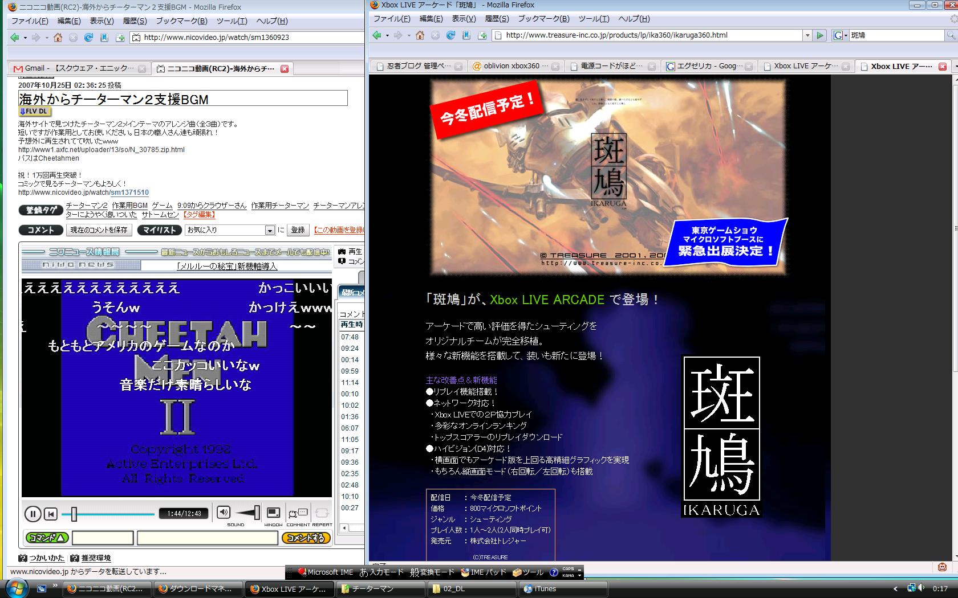The image size is (958, 598).
Task: Click the new tab icon in Niconico window
Action: tap(120, 38)
